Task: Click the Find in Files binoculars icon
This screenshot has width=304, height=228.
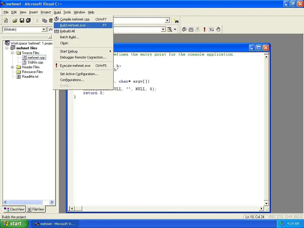Action: point(176,20)
